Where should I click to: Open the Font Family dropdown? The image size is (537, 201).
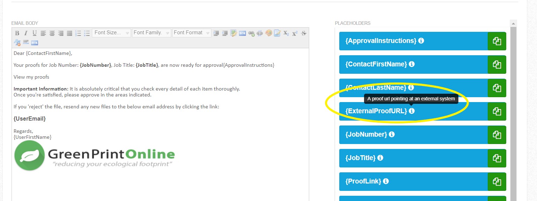pyautogui.click(x=152, y=33)
